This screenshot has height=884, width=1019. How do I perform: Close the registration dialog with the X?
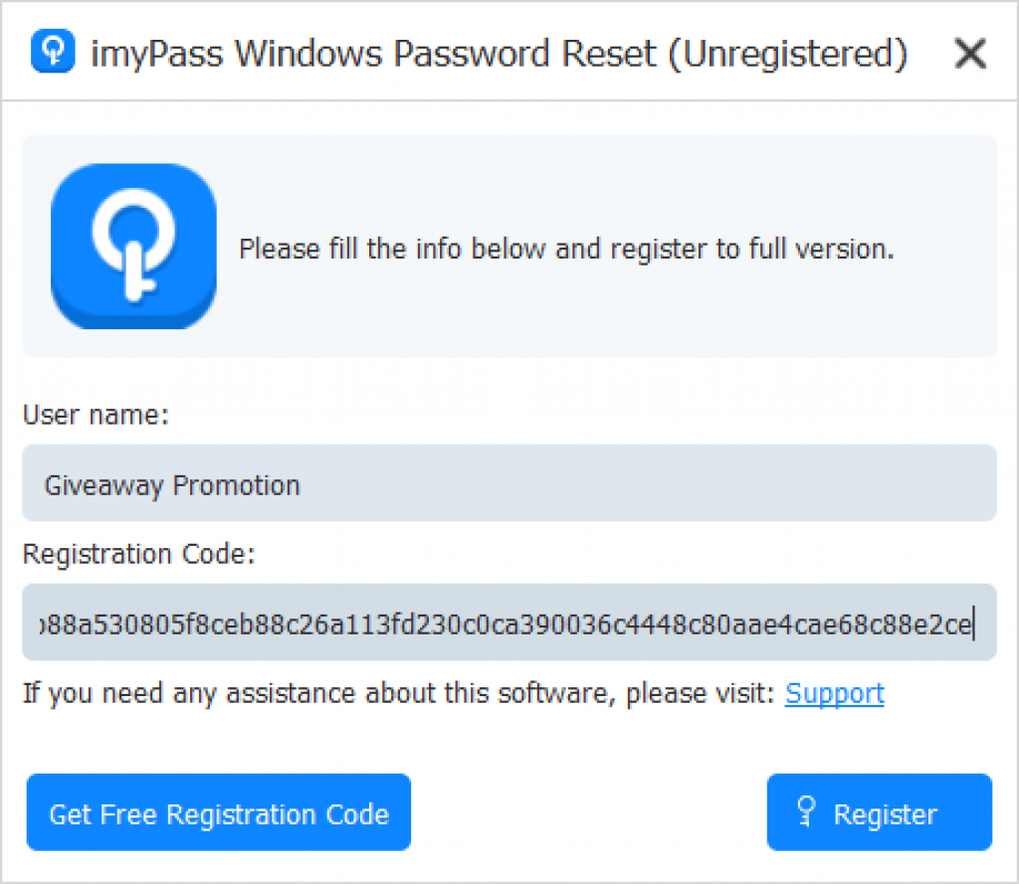coord(970,53)
